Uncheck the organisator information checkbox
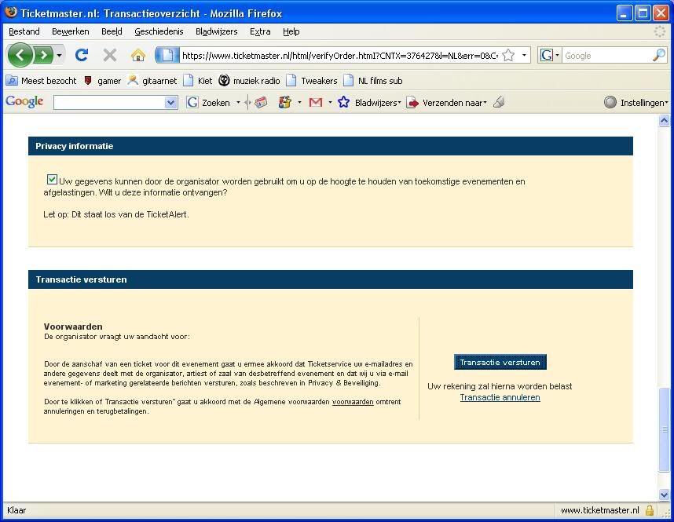This screenshot has height=522, width=674. (52, 179)
